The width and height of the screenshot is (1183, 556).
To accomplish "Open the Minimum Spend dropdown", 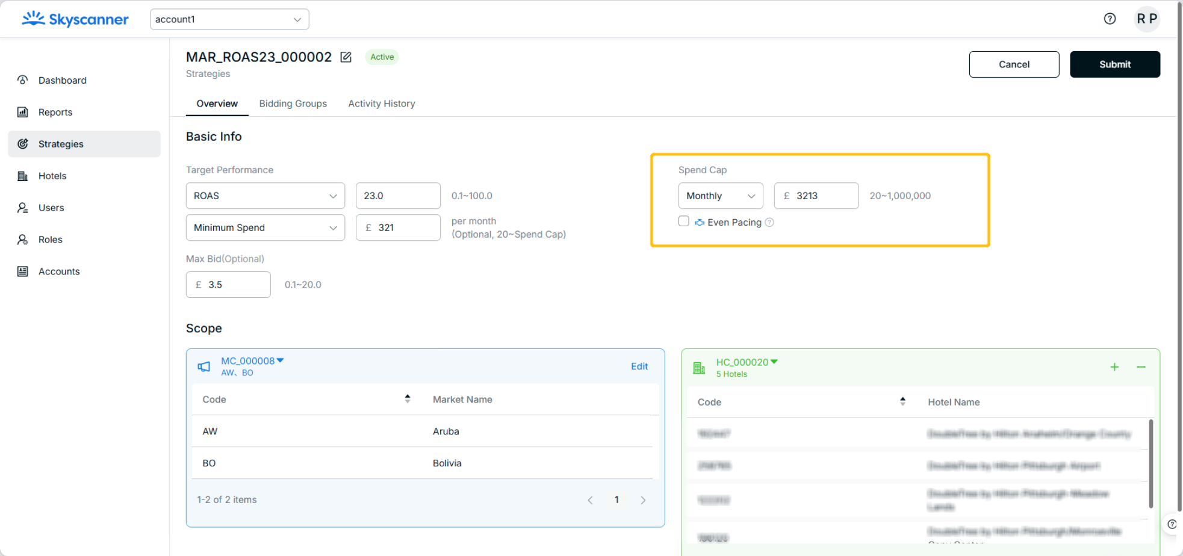I will (x=265, y=227).
